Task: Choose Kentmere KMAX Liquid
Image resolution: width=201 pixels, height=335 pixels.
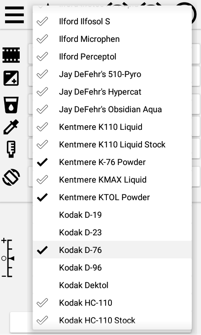Action: pyautogui.click(x=112, y=180)
